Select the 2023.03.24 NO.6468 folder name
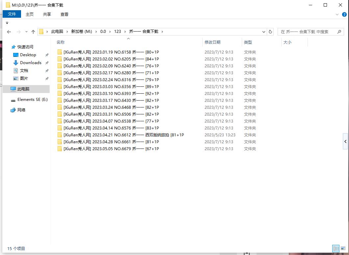 pyautogui.click(x=111, y=107)
